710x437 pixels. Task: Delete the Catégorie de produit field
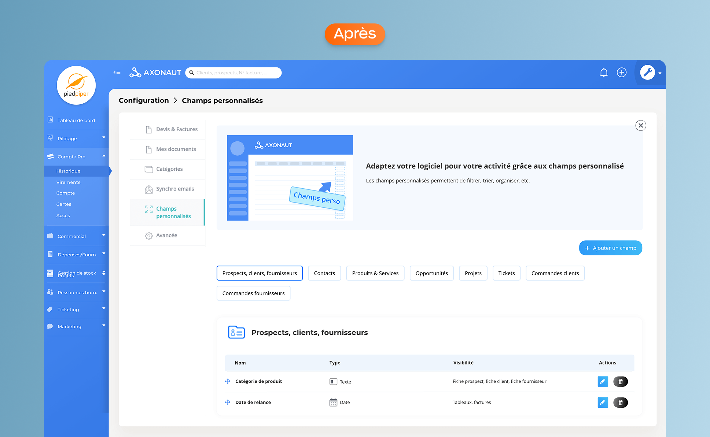621,382
